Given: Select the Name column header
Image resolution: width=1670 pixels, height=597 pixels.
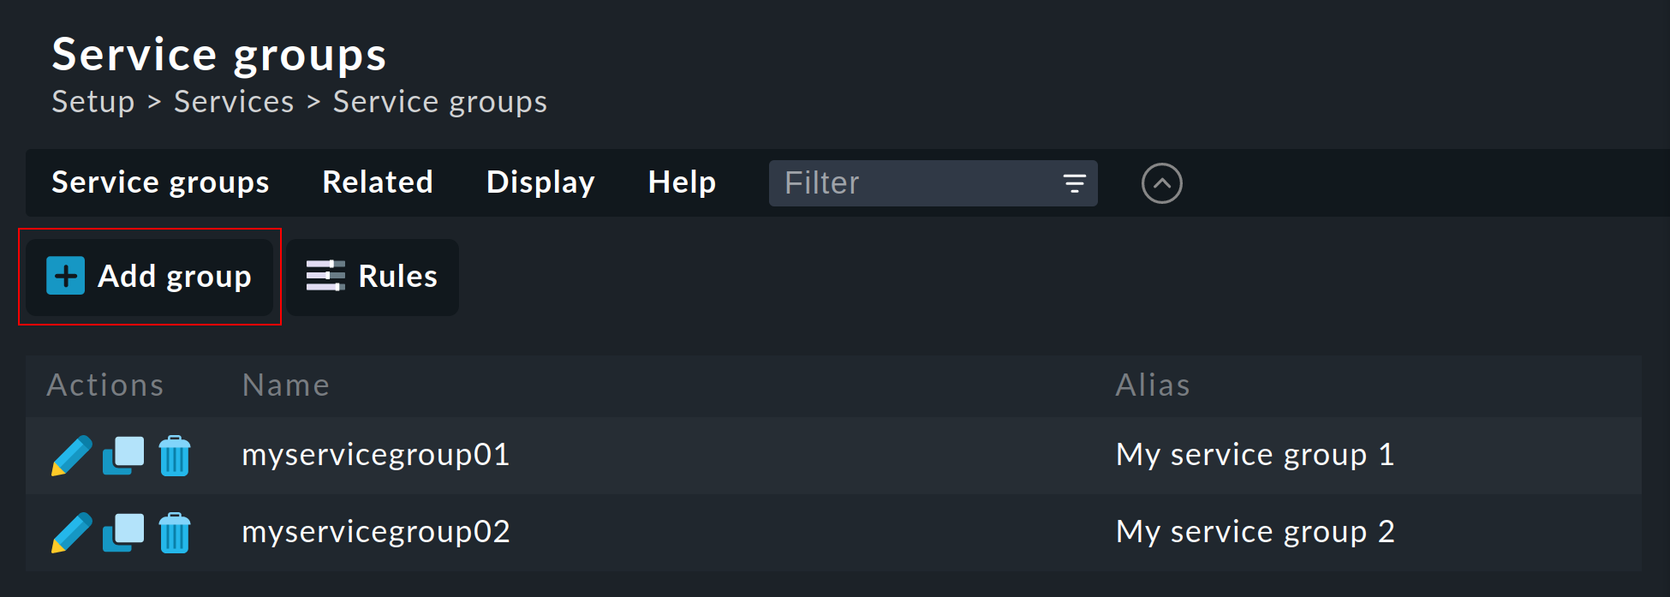Looking at the screenshot, I should tap(285, 385).
